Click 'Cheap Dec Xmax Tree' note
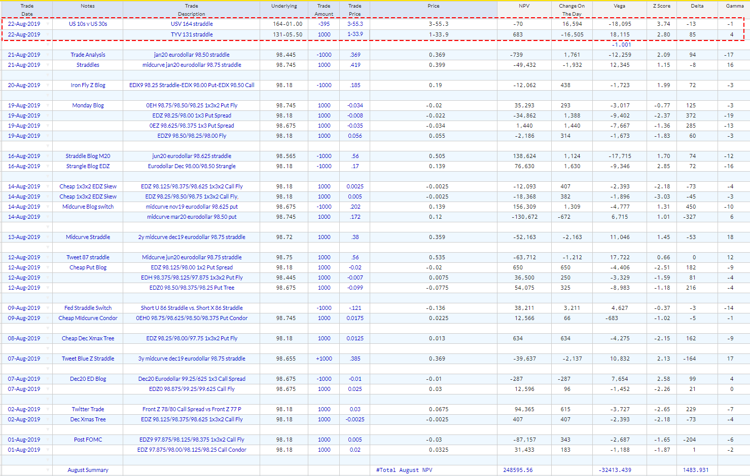 tap(88, 338)
